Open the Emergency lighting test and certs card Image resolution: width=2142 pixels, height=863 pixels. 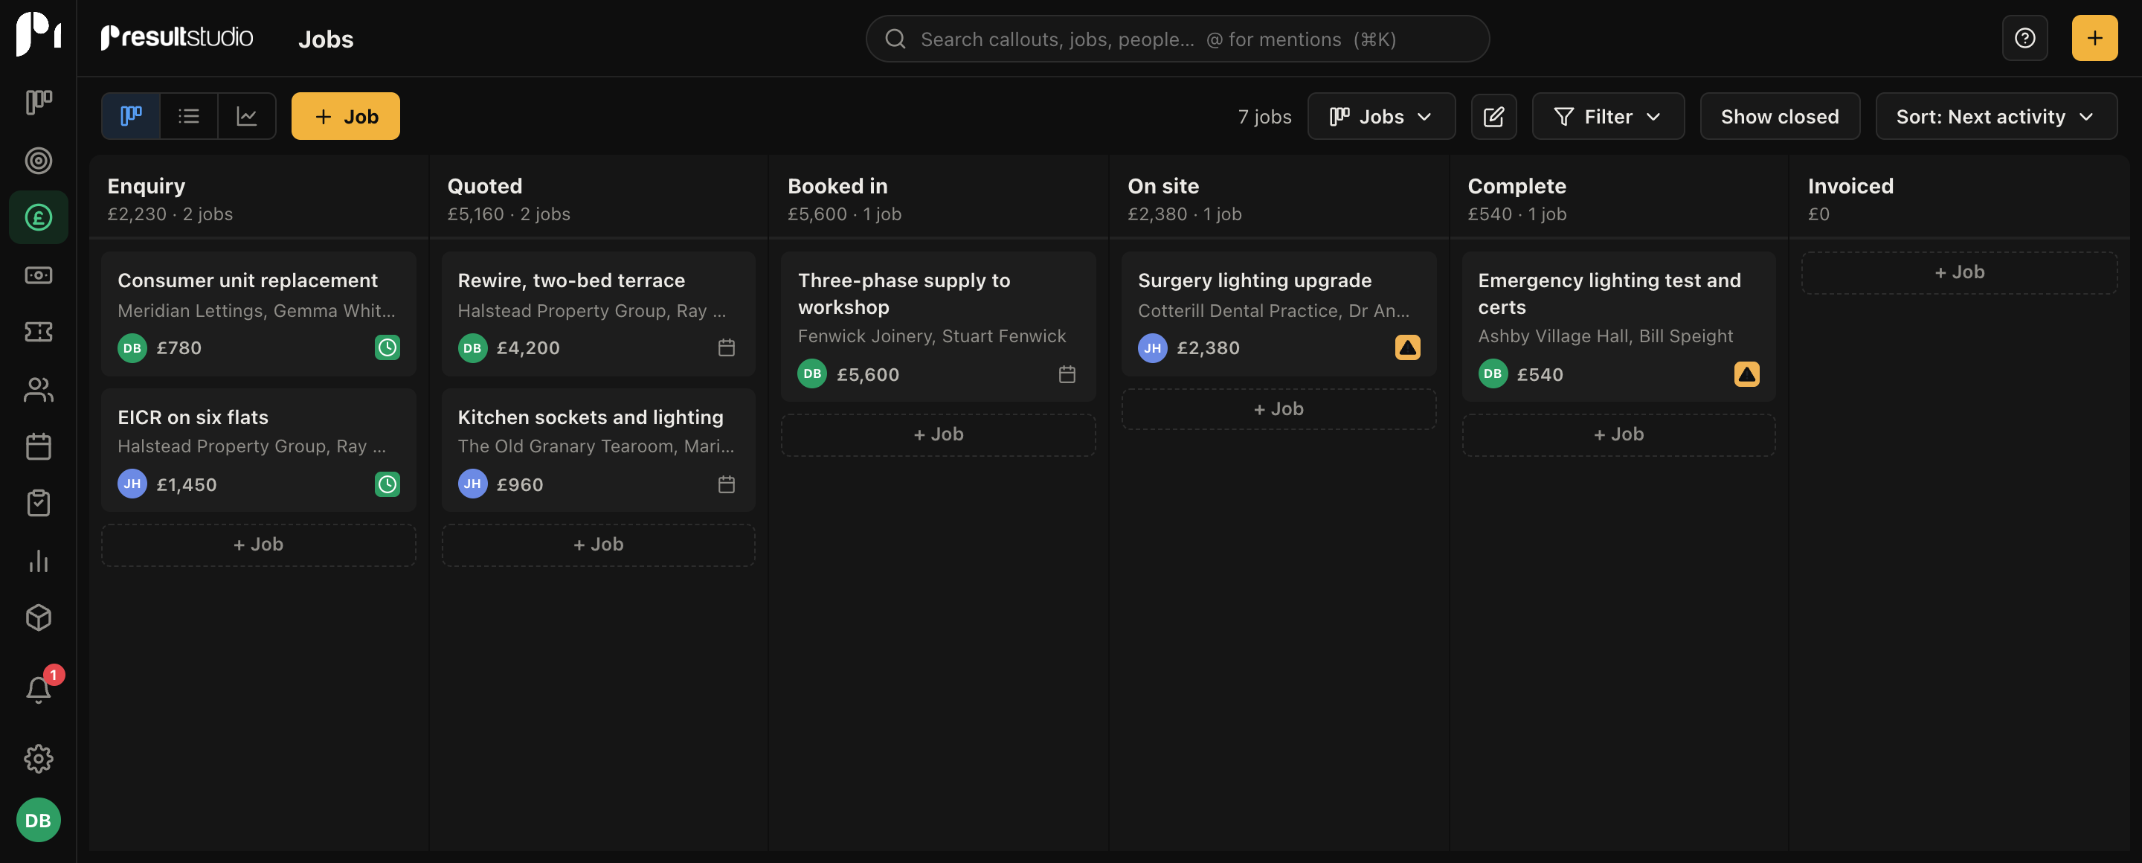coord(1618,327)
